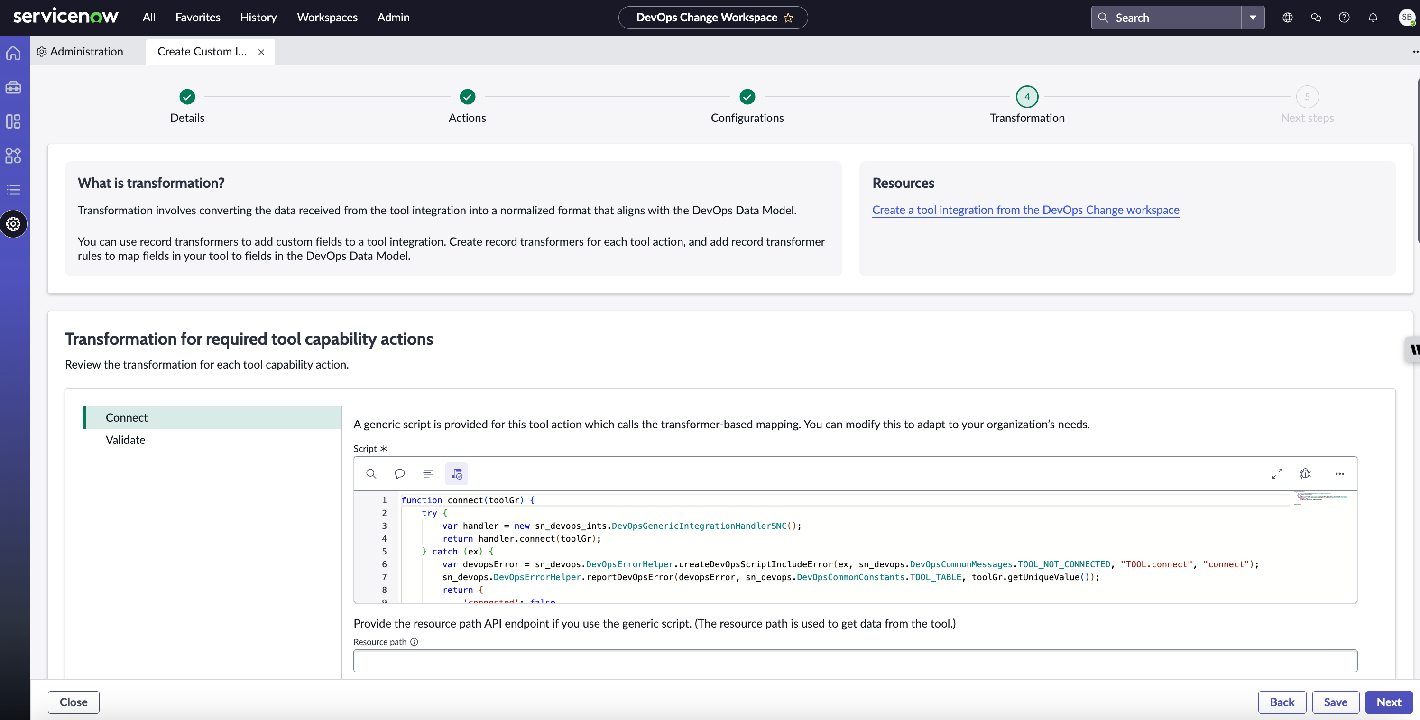
Task: Select step 5 Next steps indicator
Action: coord(1307,96)
